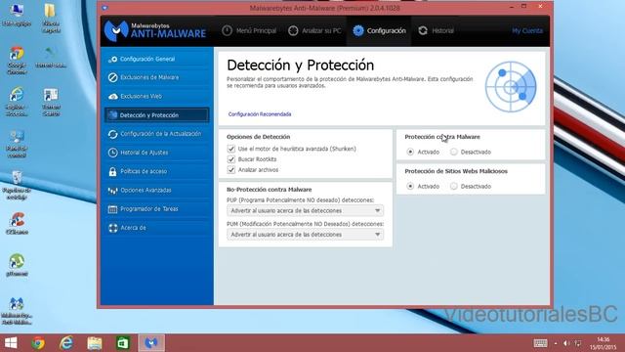Click the Menú Principal clock icon
Image resolution: width=625 pixels, height=352 pixels.
click(227, 30)
